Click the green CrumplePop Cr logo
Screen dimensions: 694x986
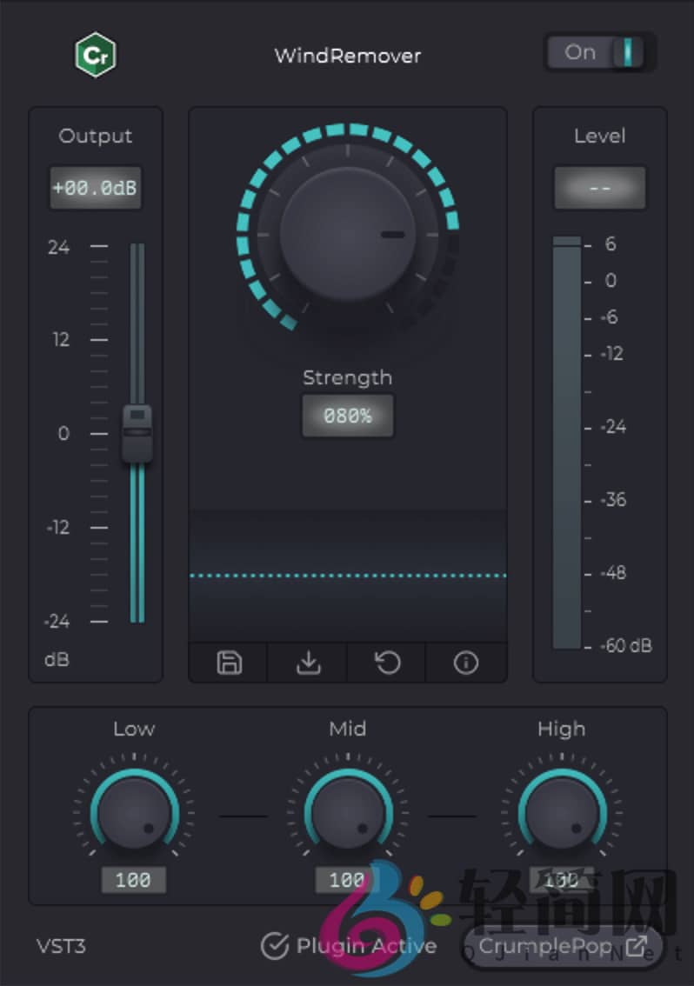96,56
